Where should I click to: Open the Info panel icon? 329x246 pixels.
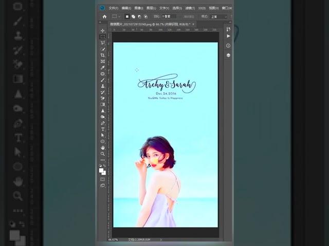[228, 46]
